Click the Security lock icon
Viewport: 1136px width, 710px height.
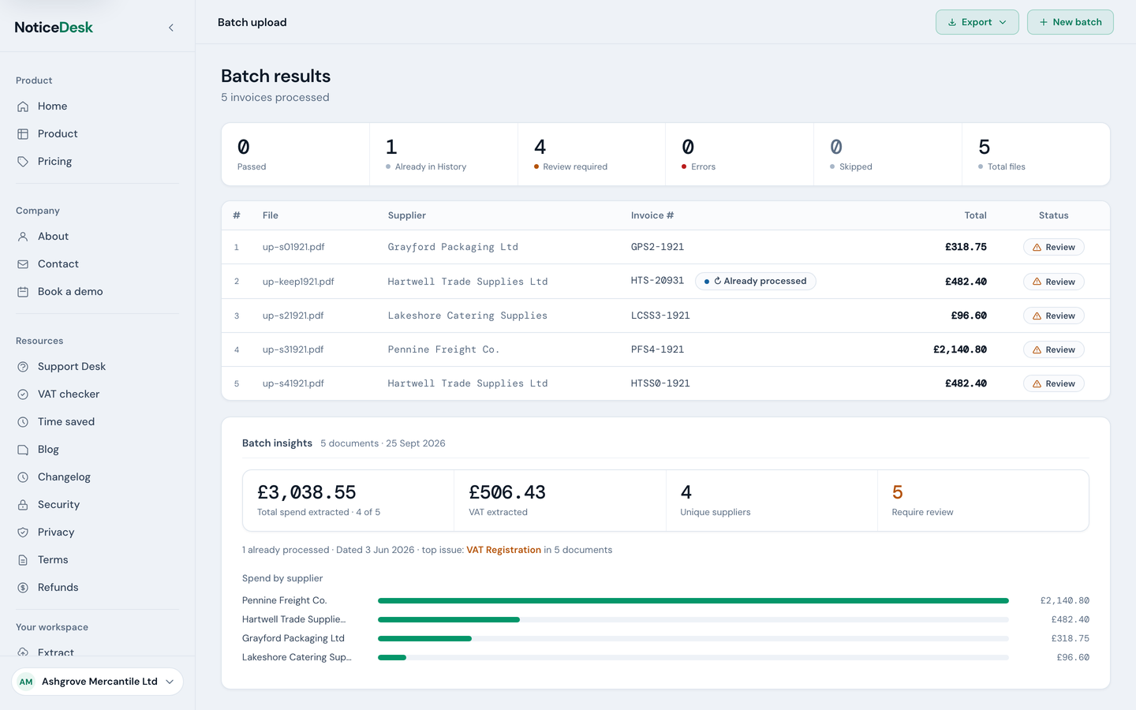tap(23, 505)
